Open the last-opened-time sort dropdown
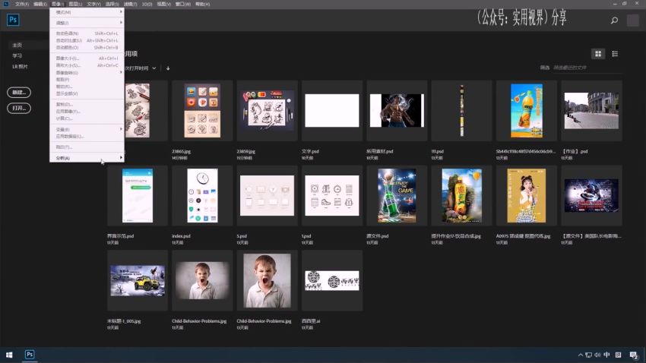The image size is (646, 363). 140,68
